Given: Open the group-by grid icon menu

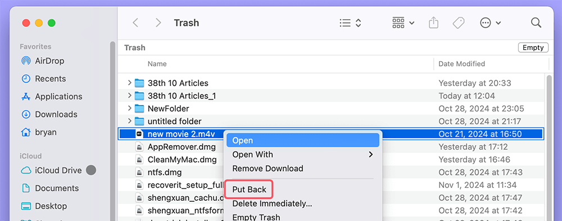Looking at the screenshot, I should pos(403,23).
